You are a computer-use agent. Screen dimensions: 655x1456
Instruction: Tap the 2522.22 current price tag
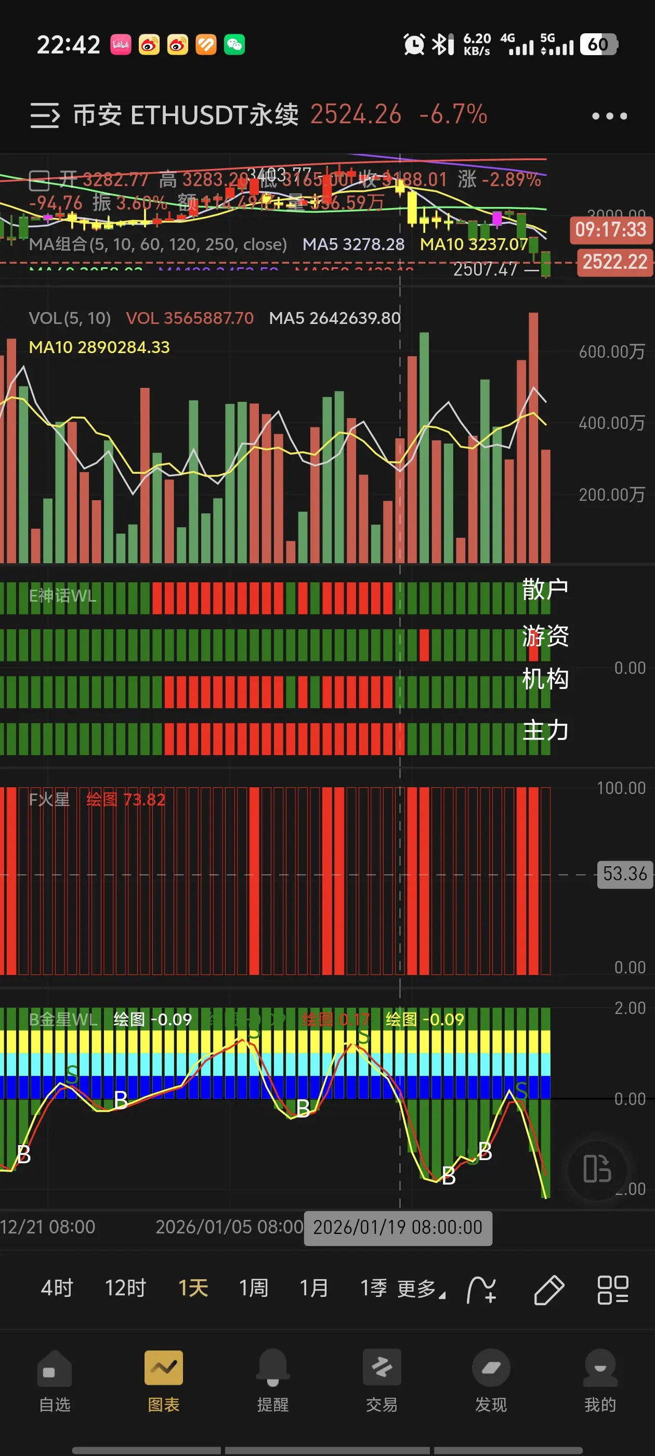pos(615,262)
